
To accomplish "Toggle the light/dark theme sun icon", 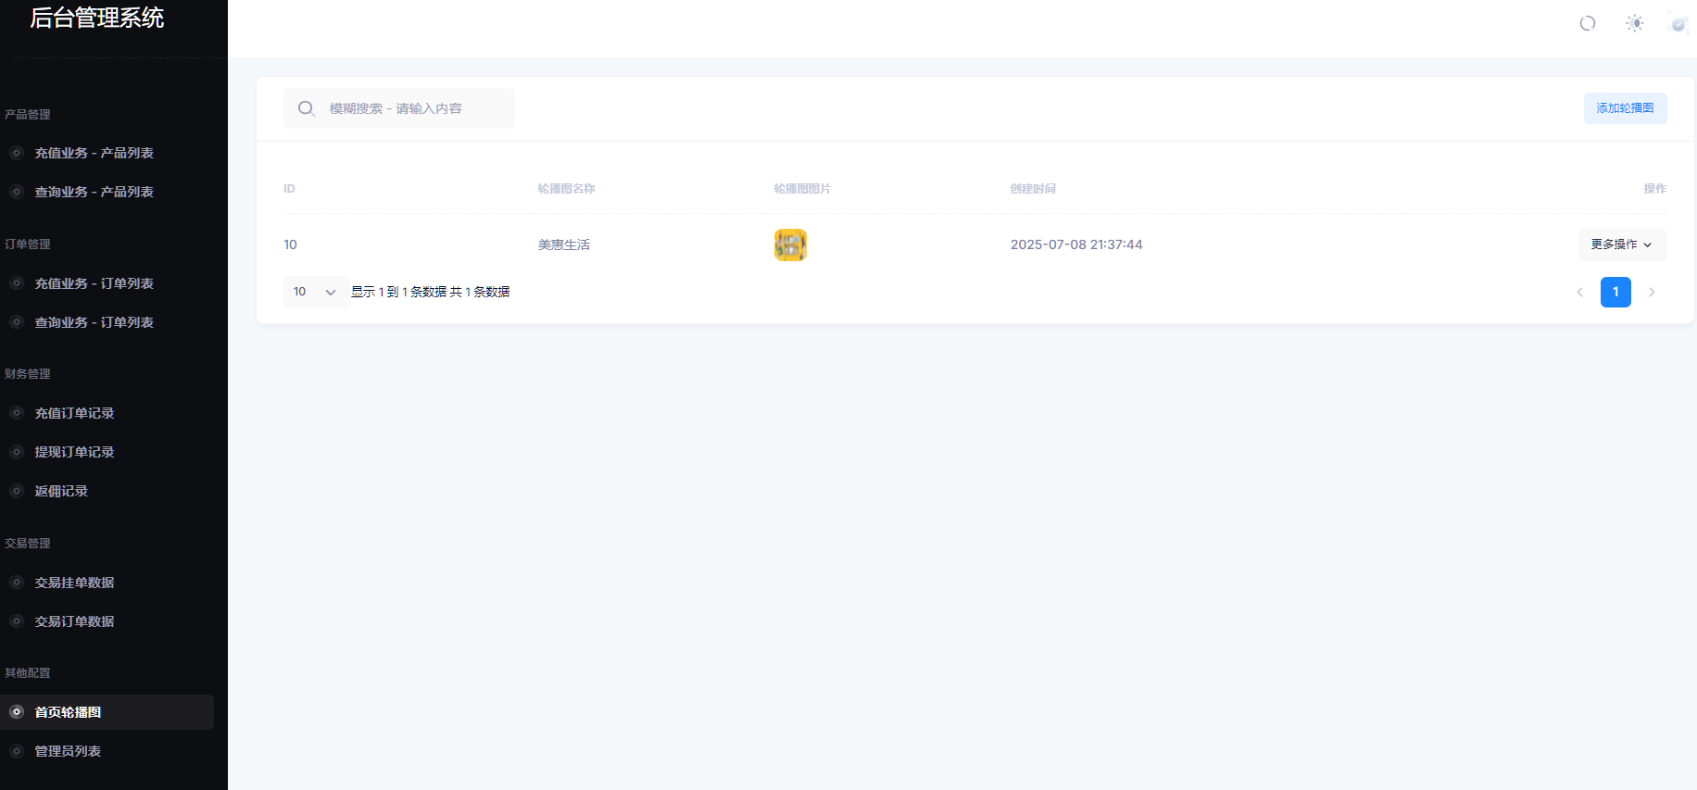I will point(1634,23).
